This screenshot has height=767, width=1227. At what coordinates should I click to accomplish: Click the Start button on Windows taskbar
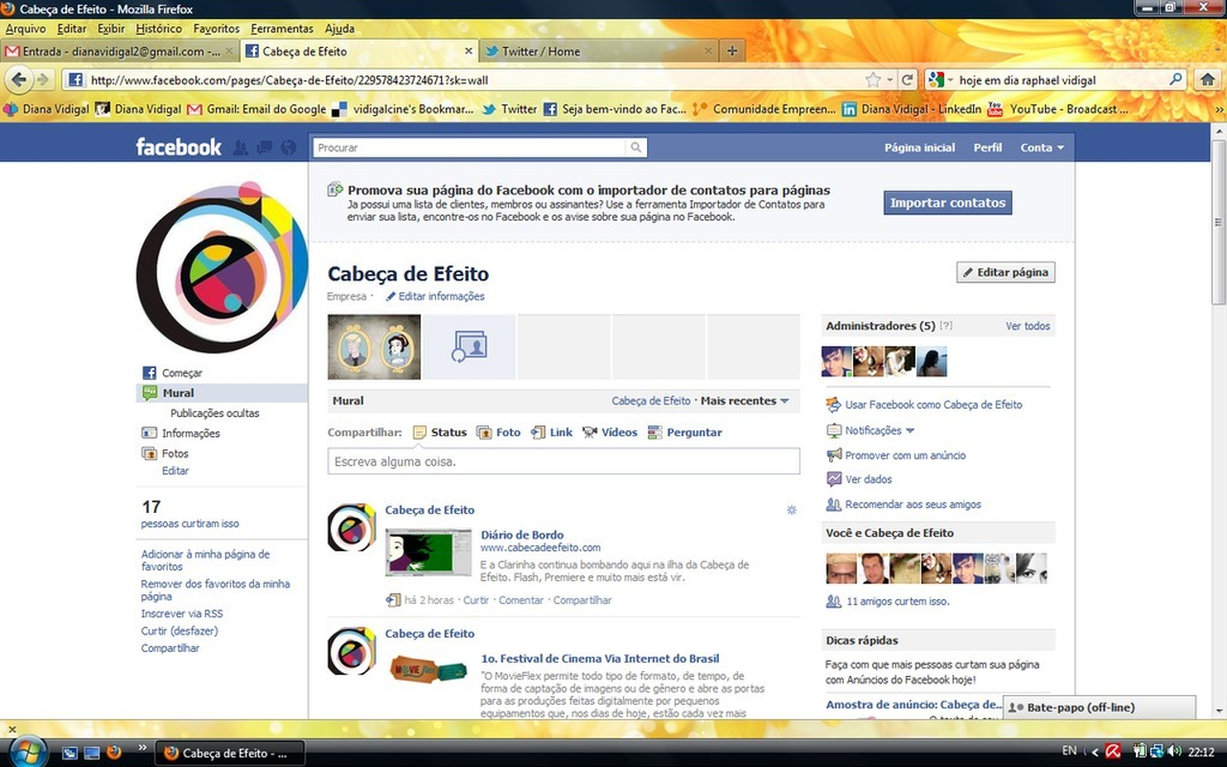27,751
